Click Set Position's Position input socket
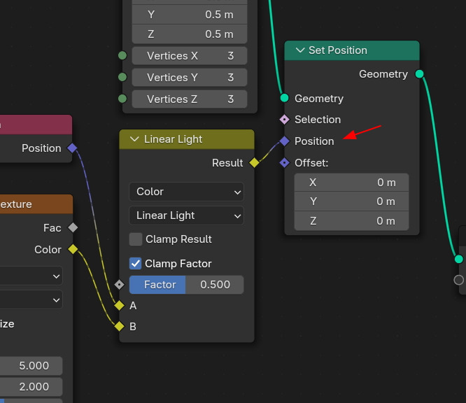 tap(284, 141)
